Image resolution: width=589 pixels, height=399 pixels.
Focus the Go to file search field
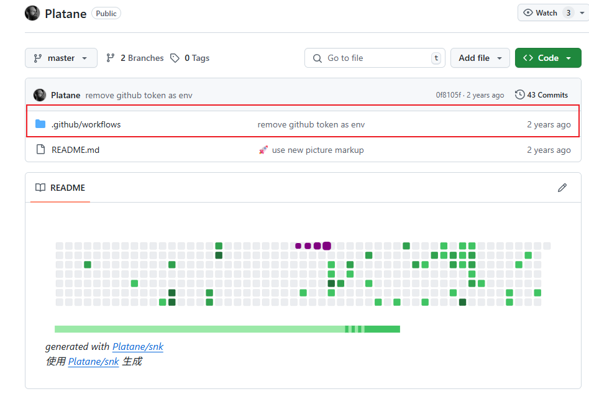click(375, 58)
